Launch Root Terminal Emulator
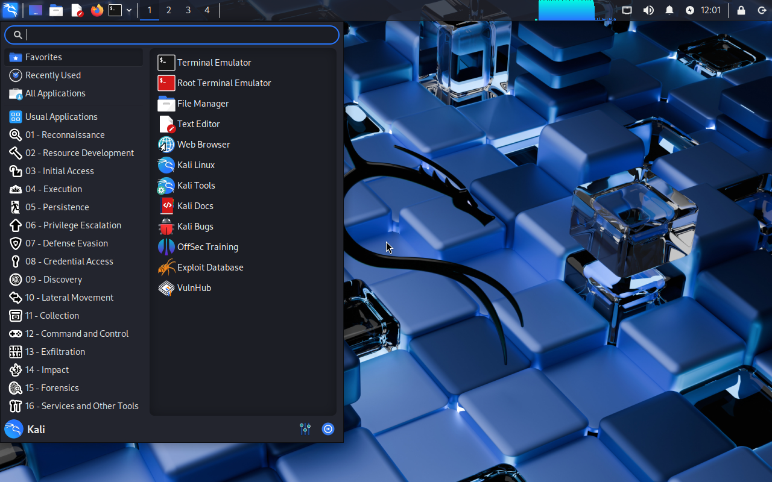Screen dimensions: 772x482 224,83
